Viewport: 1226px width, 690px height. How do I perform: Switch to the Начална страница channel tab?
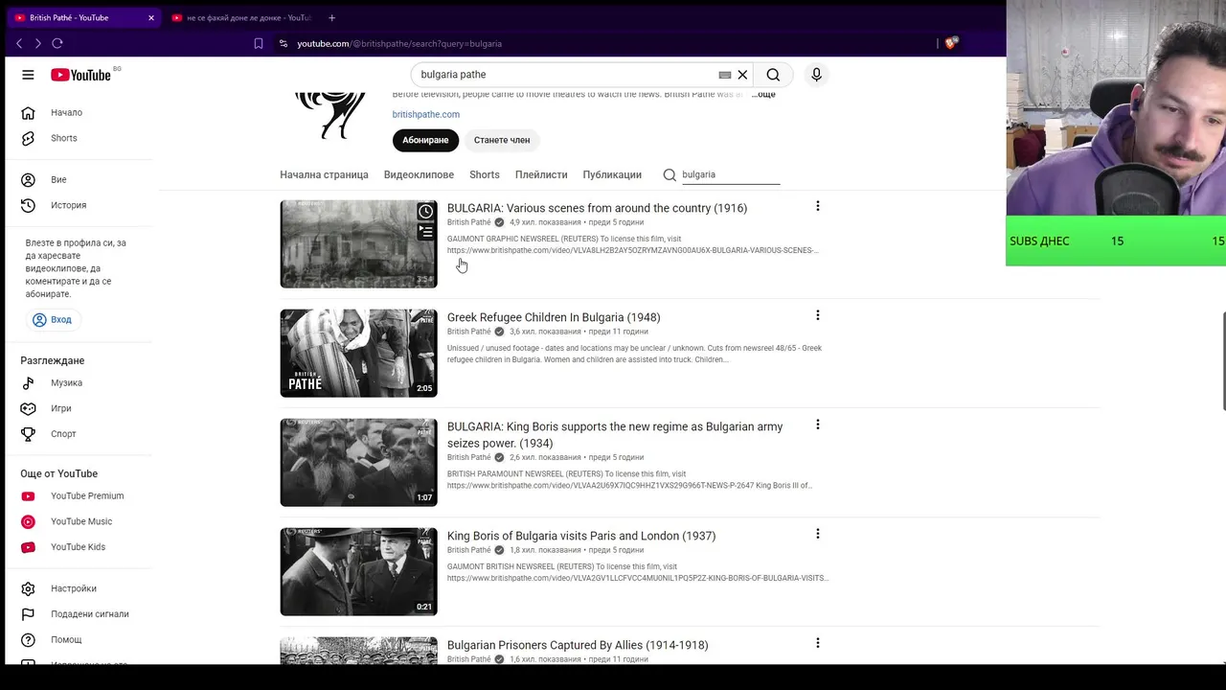pyautogui.click(x=324, y=174)
